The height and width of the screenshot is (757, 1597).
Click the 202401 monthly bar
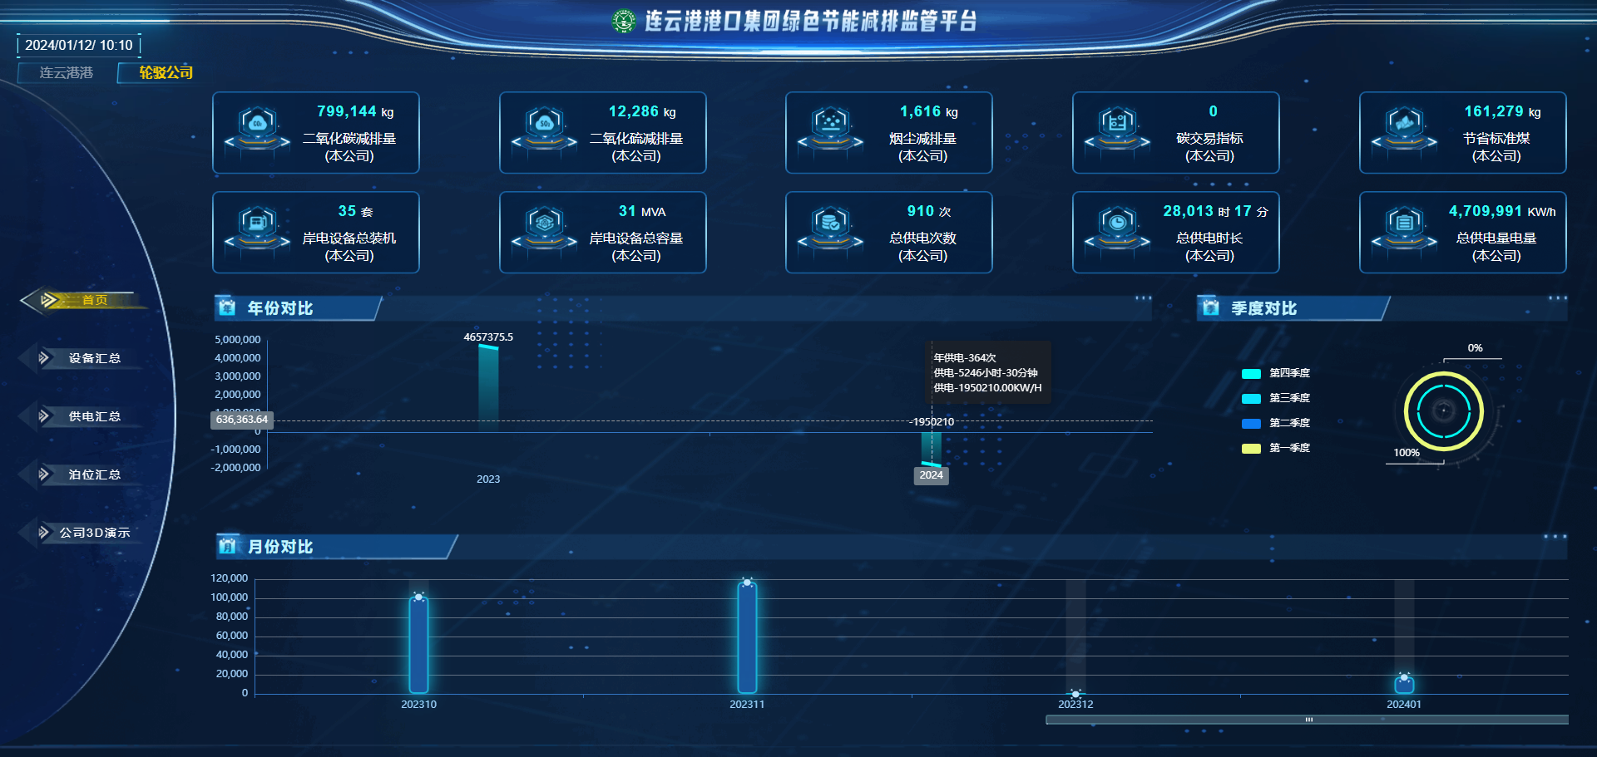[1404, 684]
